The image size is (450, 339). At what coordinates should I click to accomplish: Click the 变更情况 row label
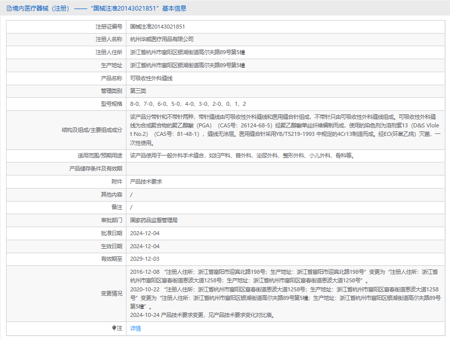[111, 293]
